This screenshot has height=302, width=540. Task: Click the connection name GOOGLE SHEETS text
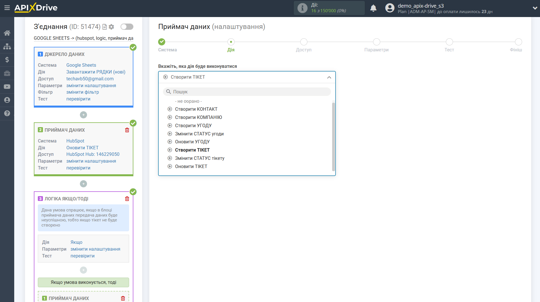(x=83, y=38)
